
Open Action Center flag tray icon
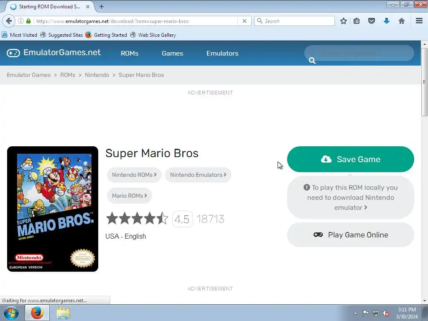point(365,313)
